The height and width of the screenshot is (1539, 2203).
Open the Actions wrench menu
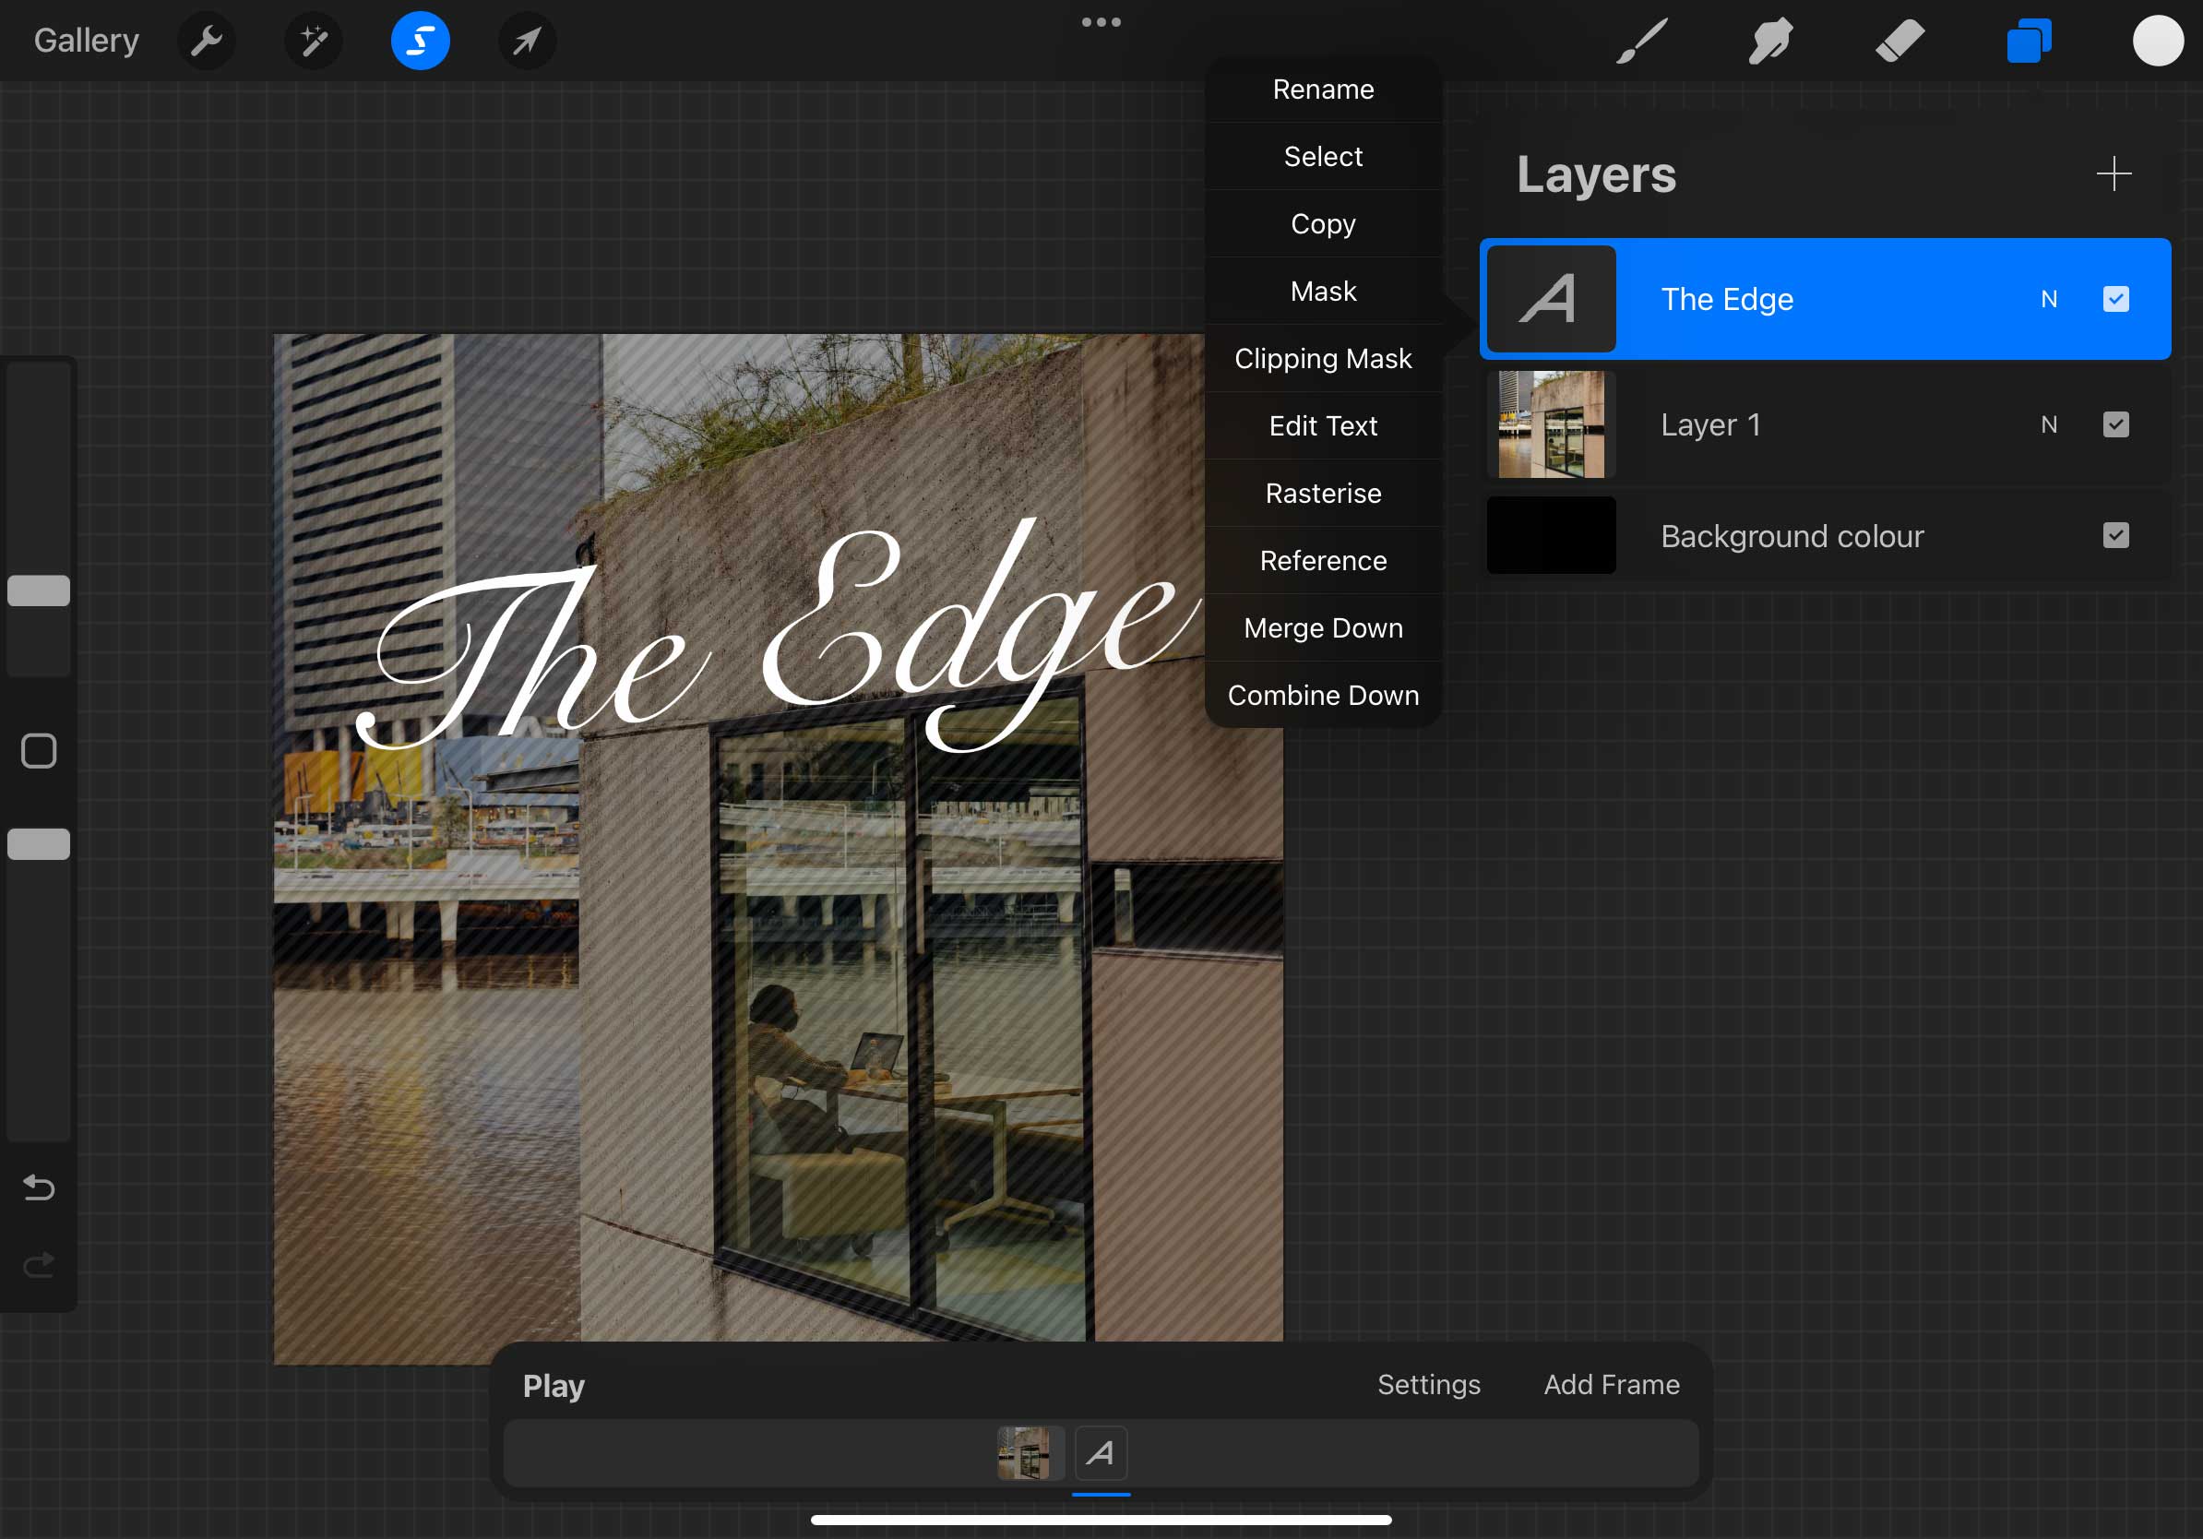(x=207, y=42)
